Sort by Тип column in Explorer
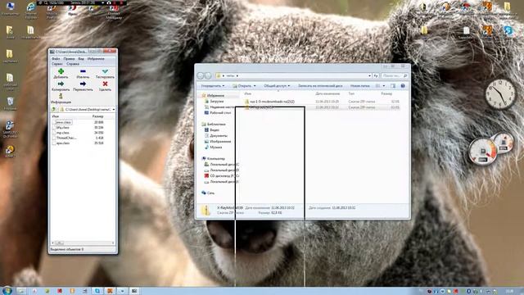 (x=351, y=93)
